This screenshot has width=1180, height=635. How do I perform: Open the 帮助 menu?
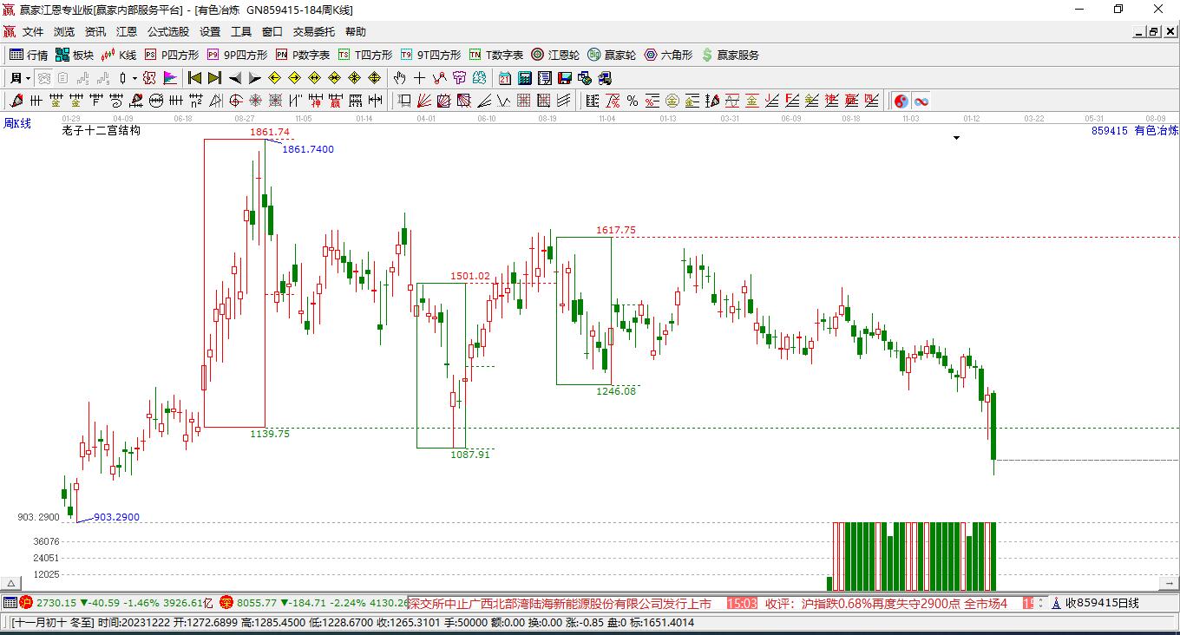tap(356, 31)
